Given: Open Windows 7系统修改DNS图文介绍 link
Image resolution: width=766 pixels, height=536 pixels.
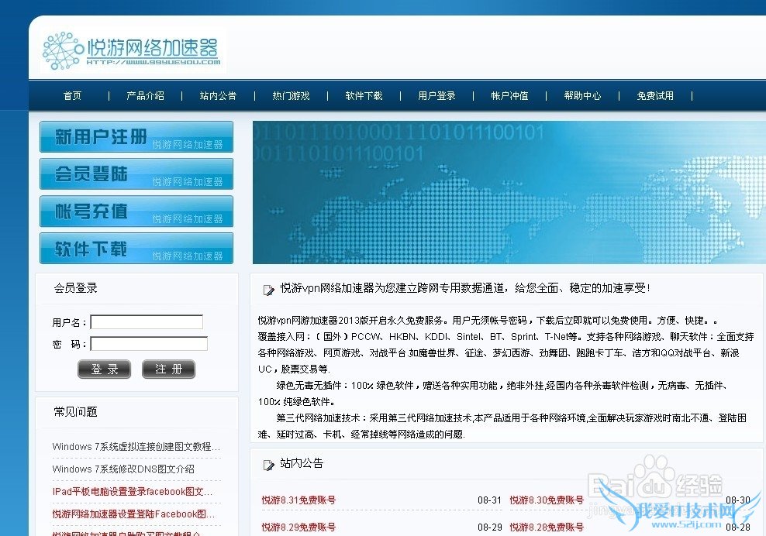Looking at the screenshot, I should coord(123,469).
